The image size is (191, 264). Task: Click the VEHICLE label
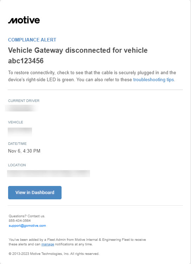click(x=15, y=122)
